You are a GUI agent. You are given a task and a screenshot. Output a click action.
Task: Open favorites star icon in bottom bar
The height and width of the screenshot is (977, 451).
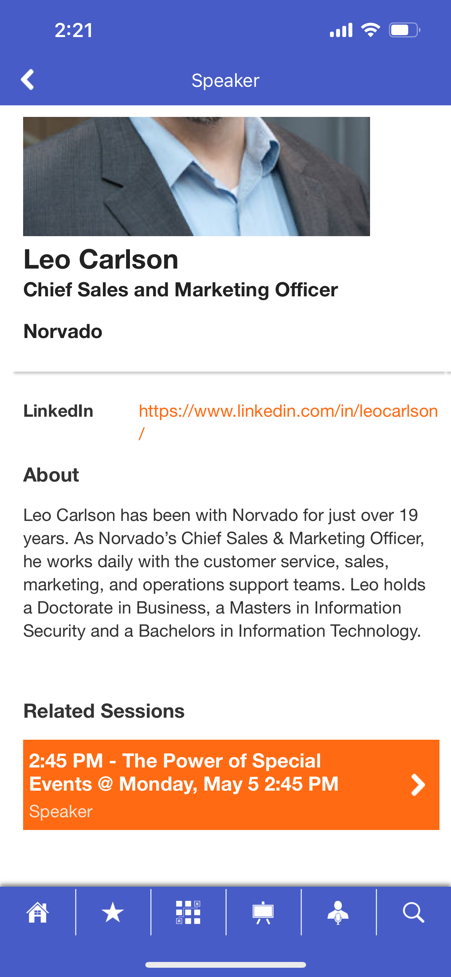(113, 913)
